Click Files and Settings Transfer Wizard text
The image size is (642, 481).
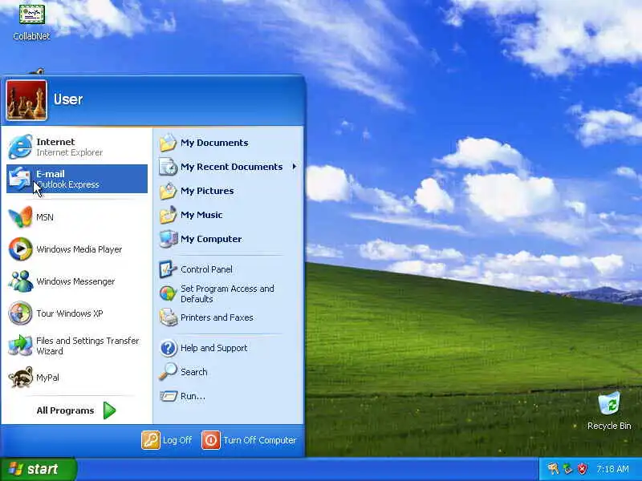pos(87,346)
